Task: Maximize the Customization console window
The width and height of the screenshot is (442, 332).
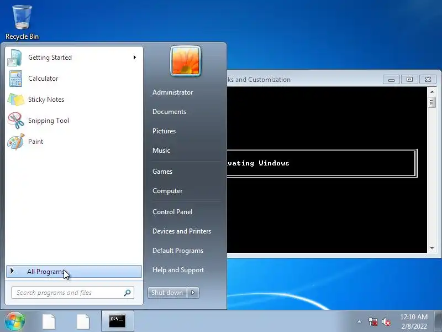Action: click(x=409, y=80)
